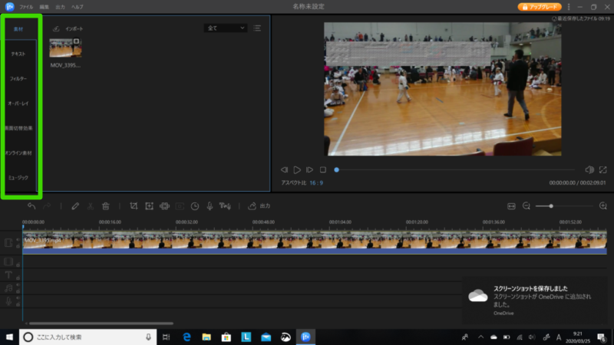
Task: Switch to the 画面切替効果 transitions tab
Action: tap(18, 128)
